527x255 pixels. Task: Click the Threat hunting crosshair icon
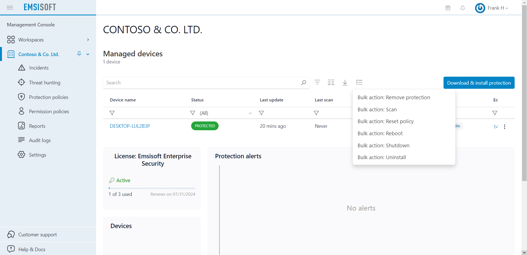pos(21,82)
